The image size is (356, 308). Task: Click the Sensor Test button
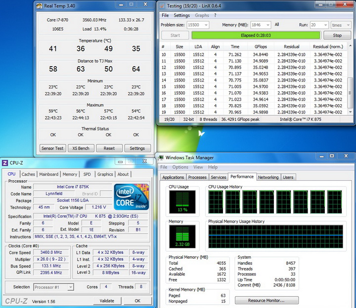(52, 148)
